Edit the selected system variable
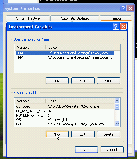Viewport: 137px width, 159px height. click(83, 134)
